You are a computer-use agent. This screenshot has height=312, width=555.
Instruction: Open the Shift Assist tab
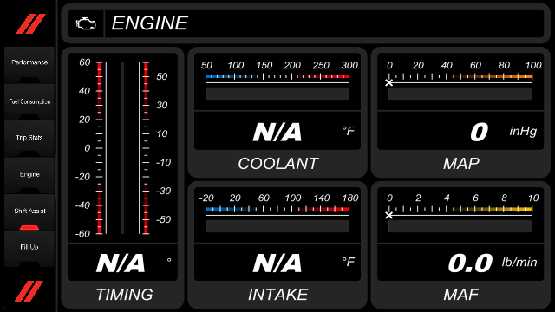coord(29,211)
